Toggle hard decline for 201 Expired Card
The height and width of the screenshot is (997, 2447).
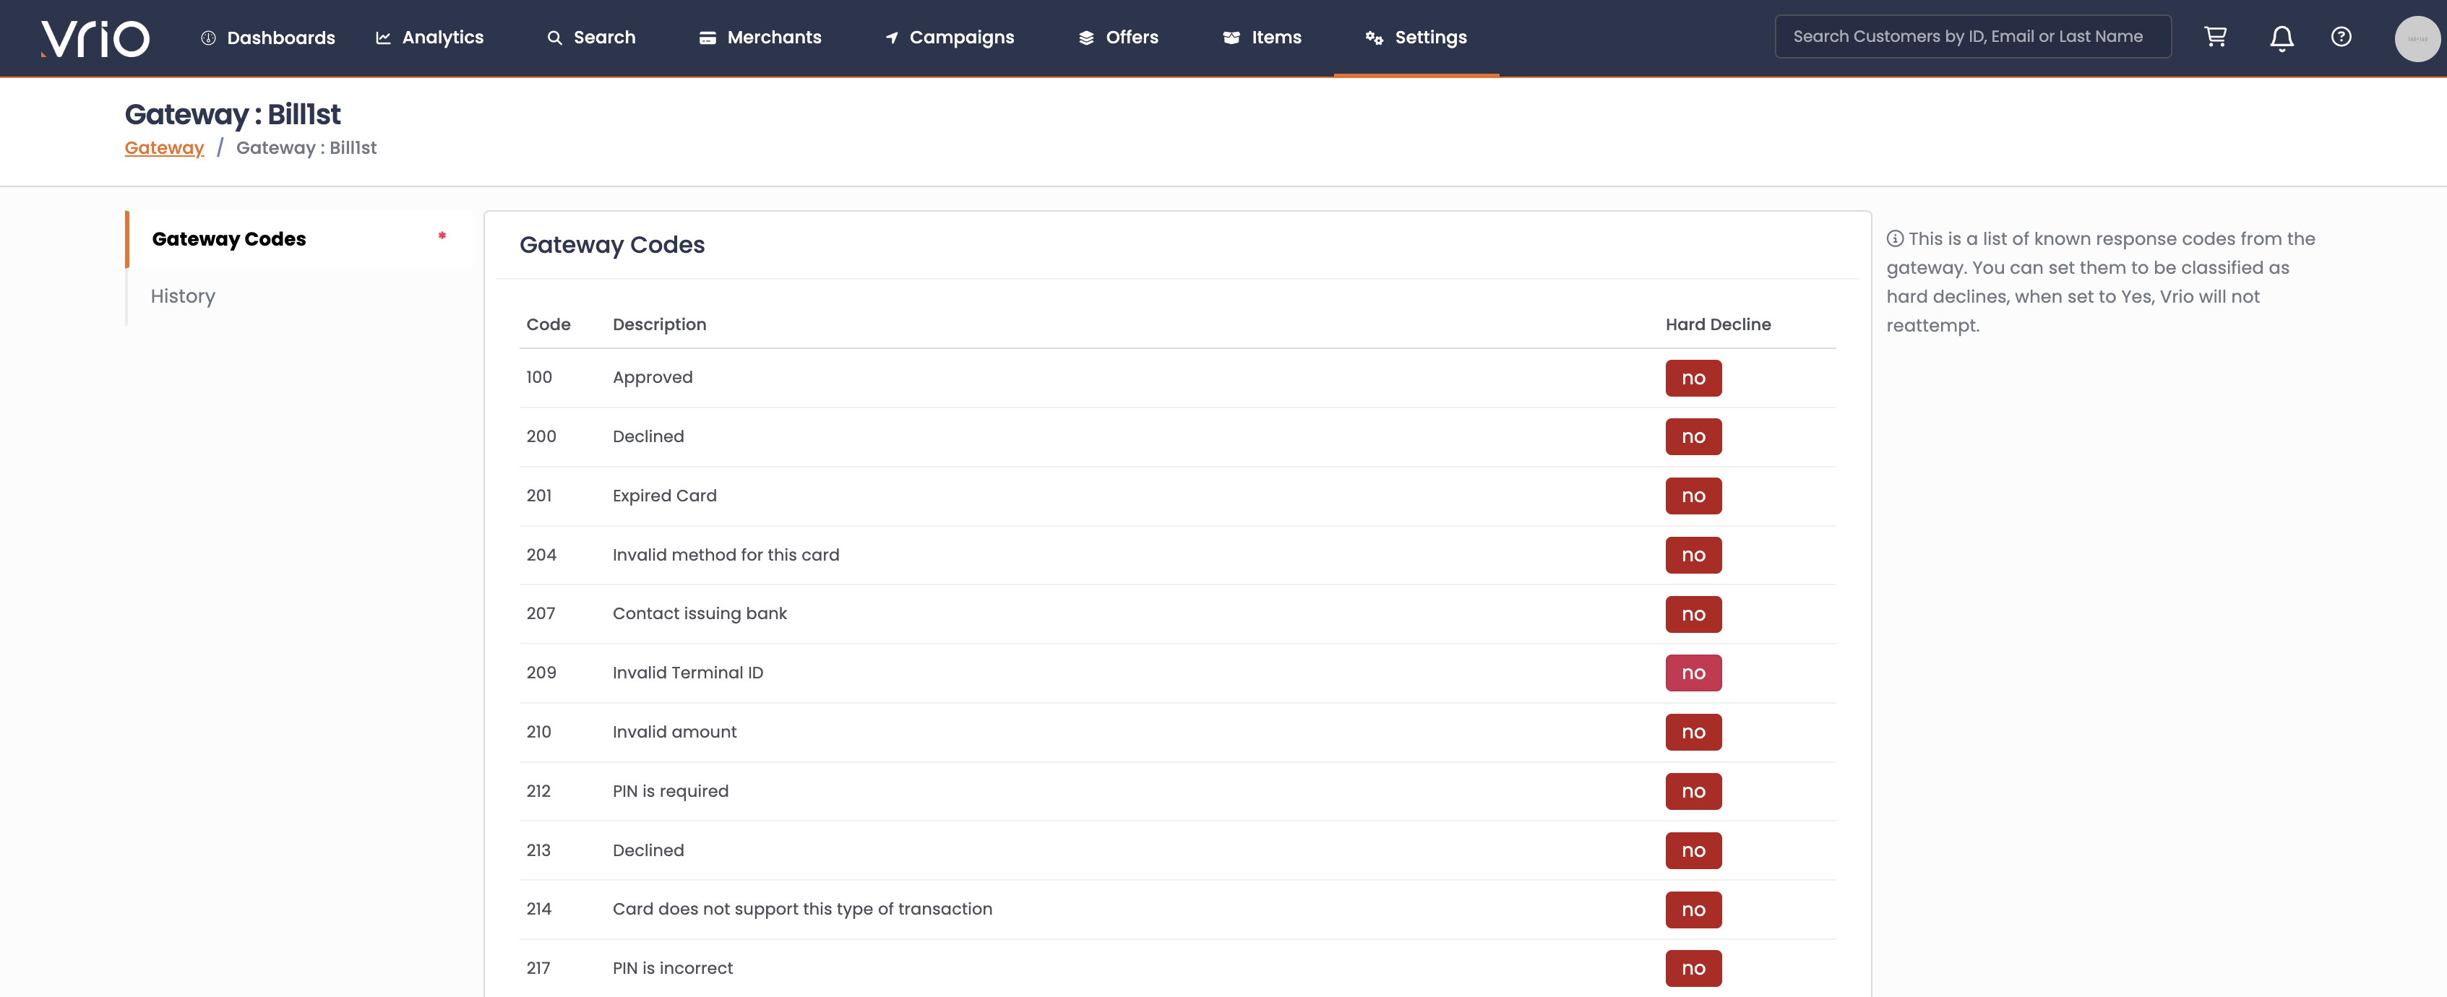[1693, 496]
